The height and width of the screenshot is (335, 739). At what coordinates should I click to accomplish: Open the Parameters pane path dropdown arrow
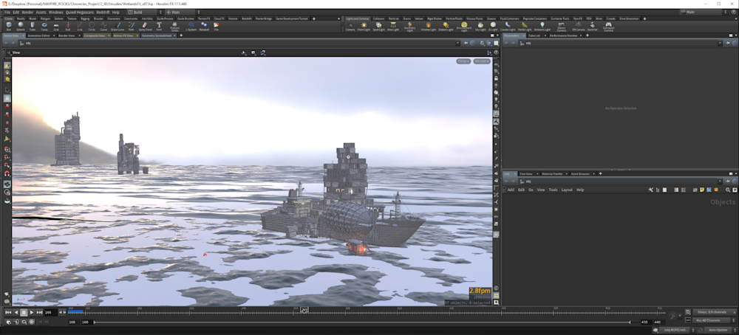[x=720, y=44]
